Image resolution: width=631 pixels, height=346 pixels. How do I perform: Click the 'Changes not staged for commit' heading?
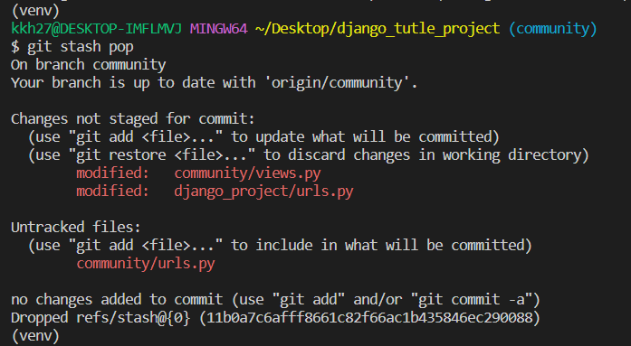[x=133, y=119]
